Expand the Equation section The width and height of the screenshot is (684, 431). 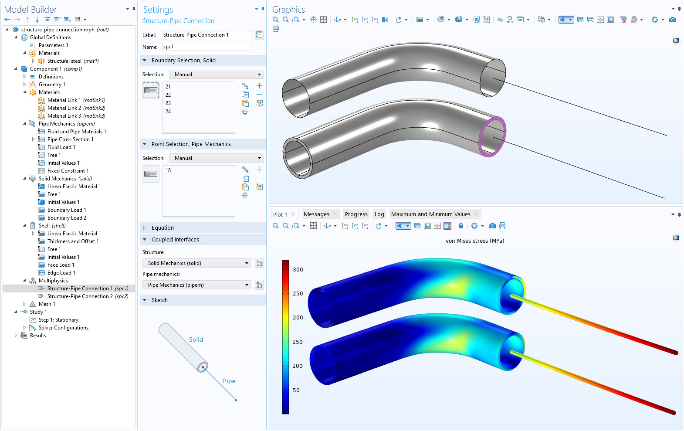[163, 228]
